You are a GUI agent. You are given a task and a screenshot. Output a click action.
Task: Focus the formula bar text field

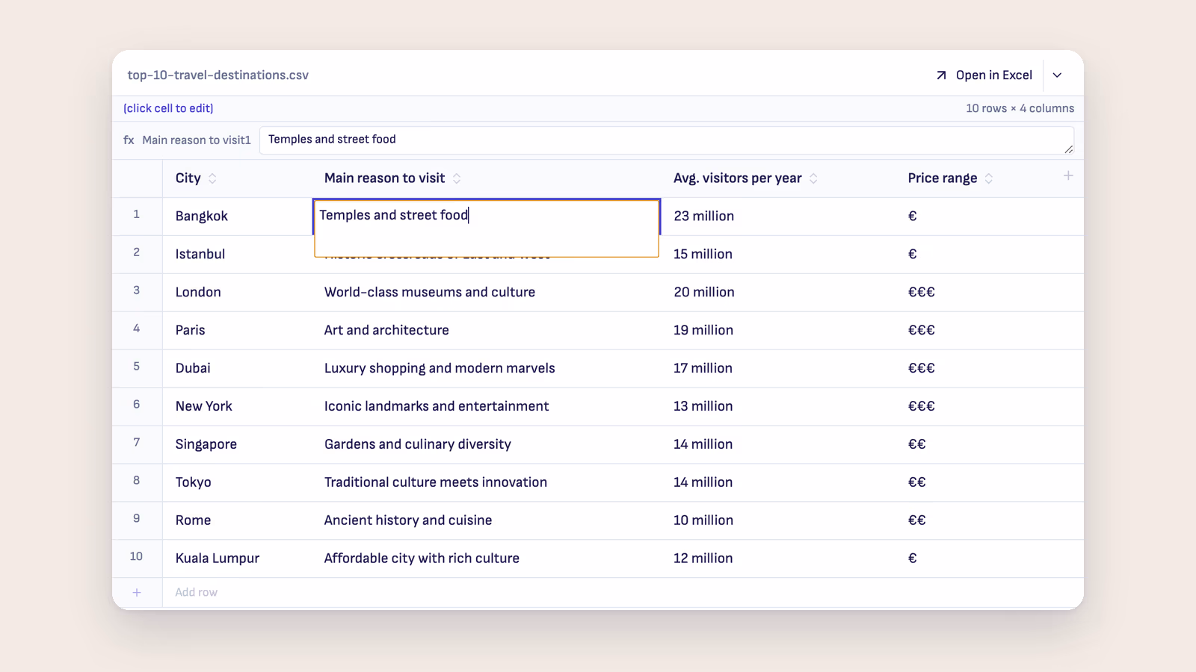coord(667,140)
